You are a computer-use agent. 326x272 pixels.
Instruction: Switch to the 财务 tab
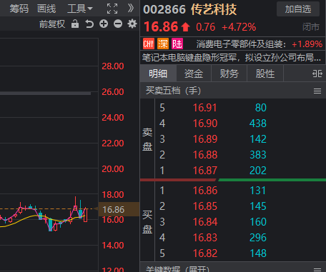229,74
